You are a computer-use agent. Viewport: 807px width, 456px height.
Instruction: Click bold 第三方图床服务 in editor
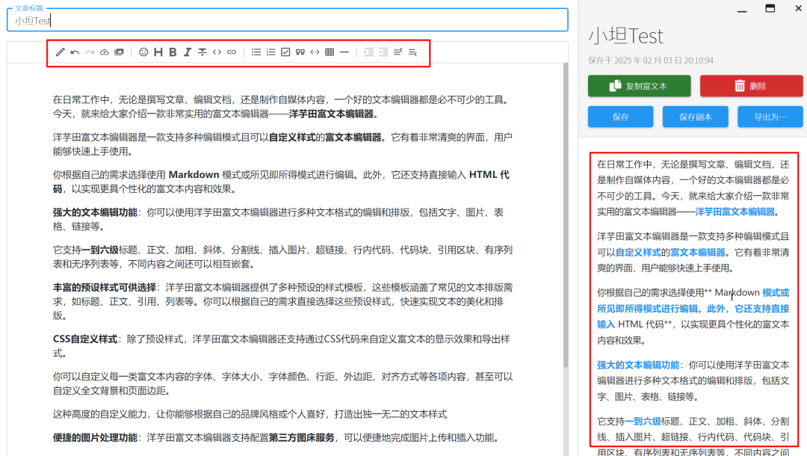pos(302,437)
